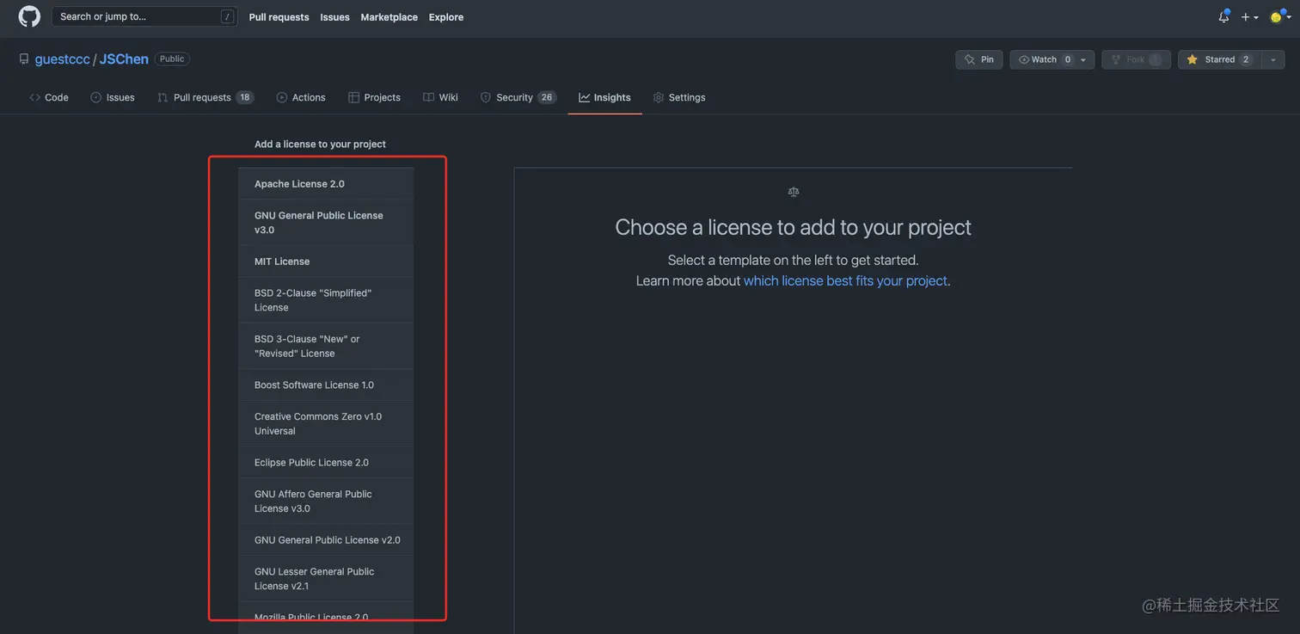Select BSD 2-Clause Simplified License
The height and width of the screenshot is (634, 1300).
point(326,300)
